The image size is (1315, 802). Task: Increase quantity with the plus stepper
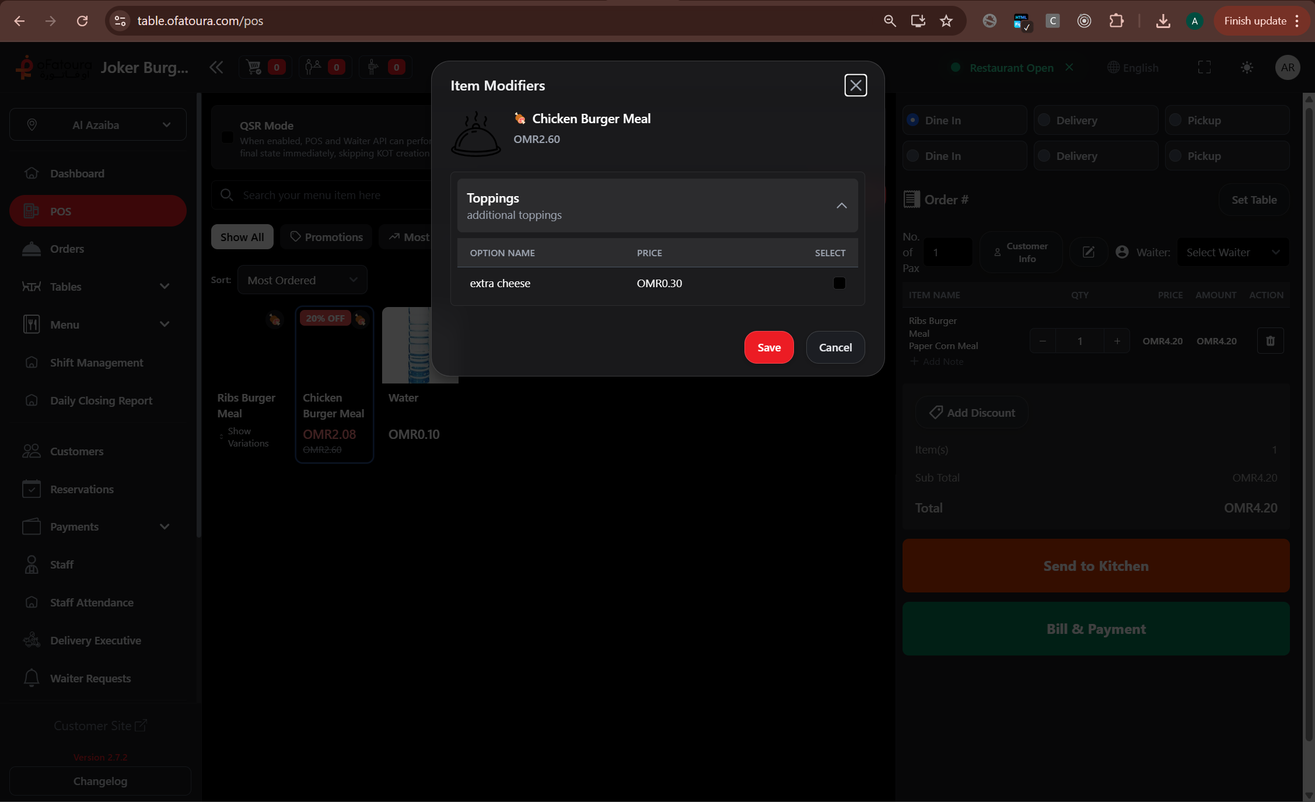click(1117, 340)
